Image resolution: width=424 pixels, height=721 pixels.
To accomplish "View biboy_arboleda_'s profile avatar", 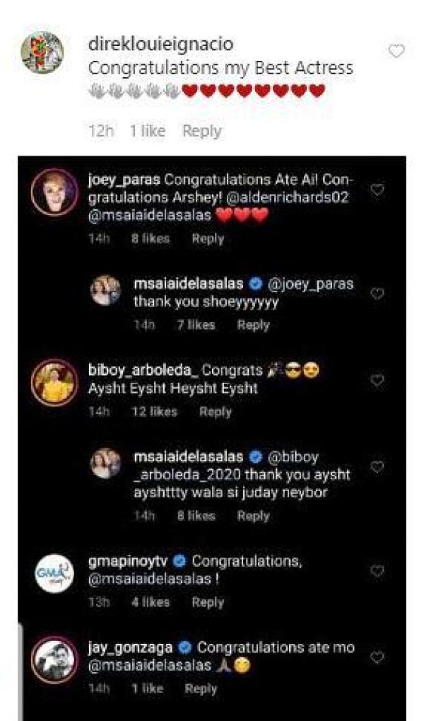I will pyautogui.click(x=54, y=383).
